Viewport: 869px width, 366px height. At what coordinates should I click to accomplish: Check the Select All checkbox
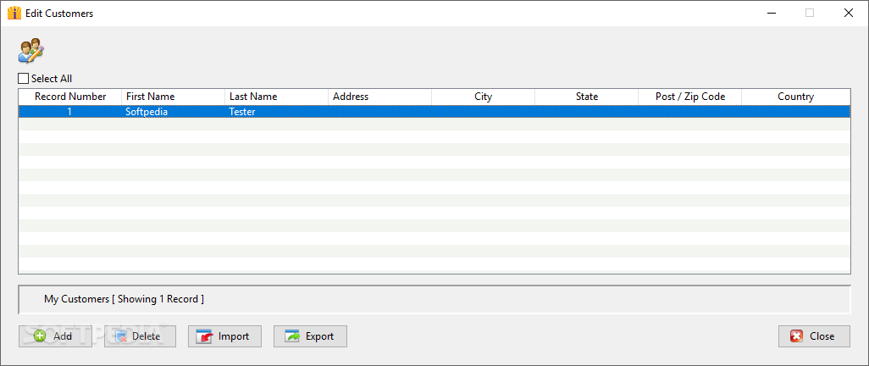click(x=23, y=79)
